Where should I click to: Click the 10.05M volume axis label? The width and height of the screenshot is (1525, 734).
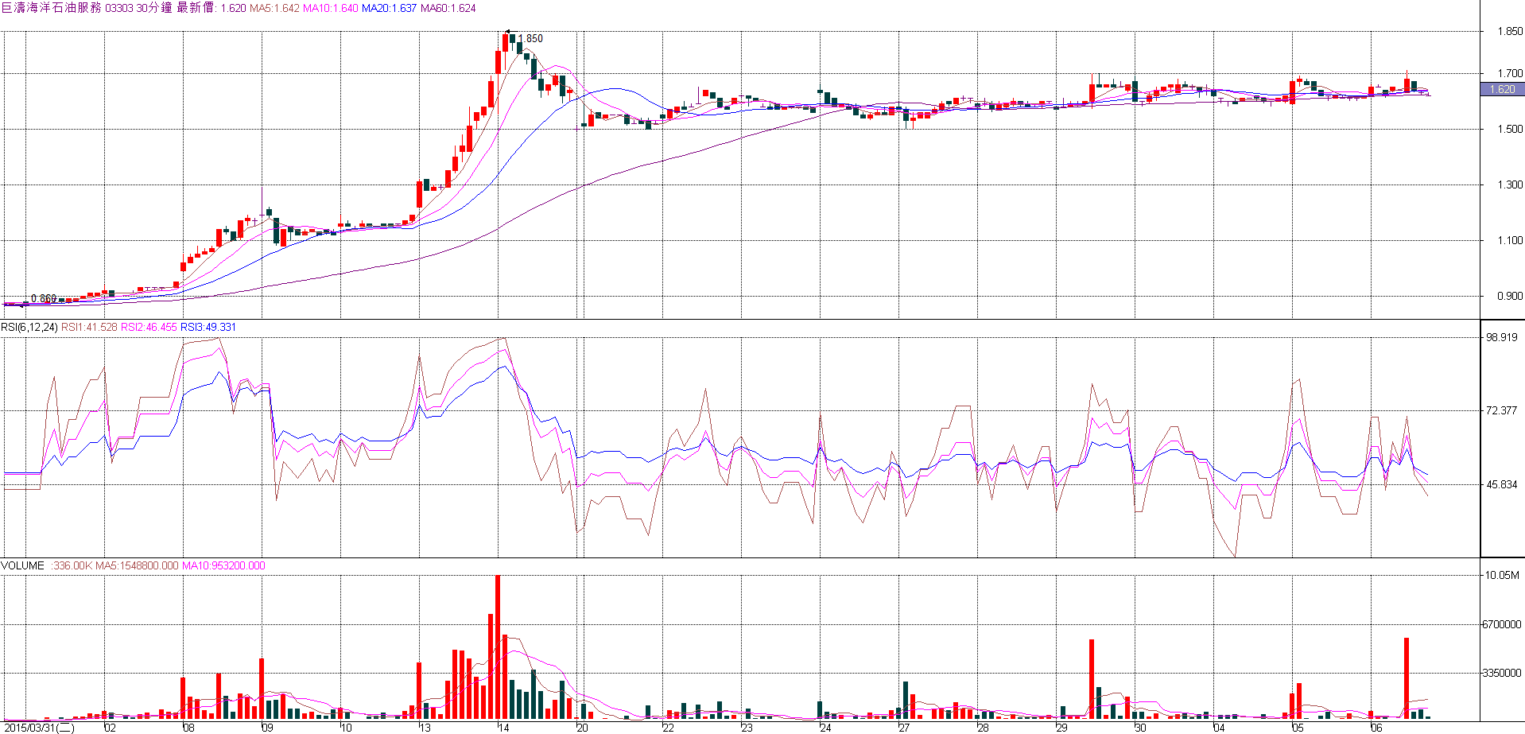1503,575
